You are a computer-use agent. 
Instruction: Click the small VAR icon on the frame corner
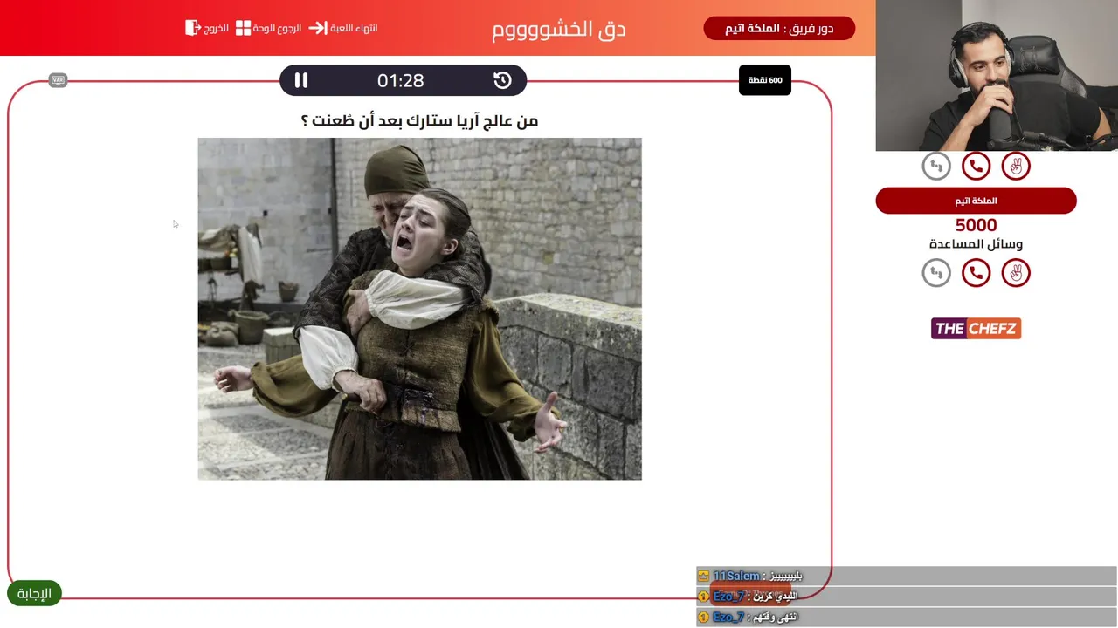click(x=59, y=80)
